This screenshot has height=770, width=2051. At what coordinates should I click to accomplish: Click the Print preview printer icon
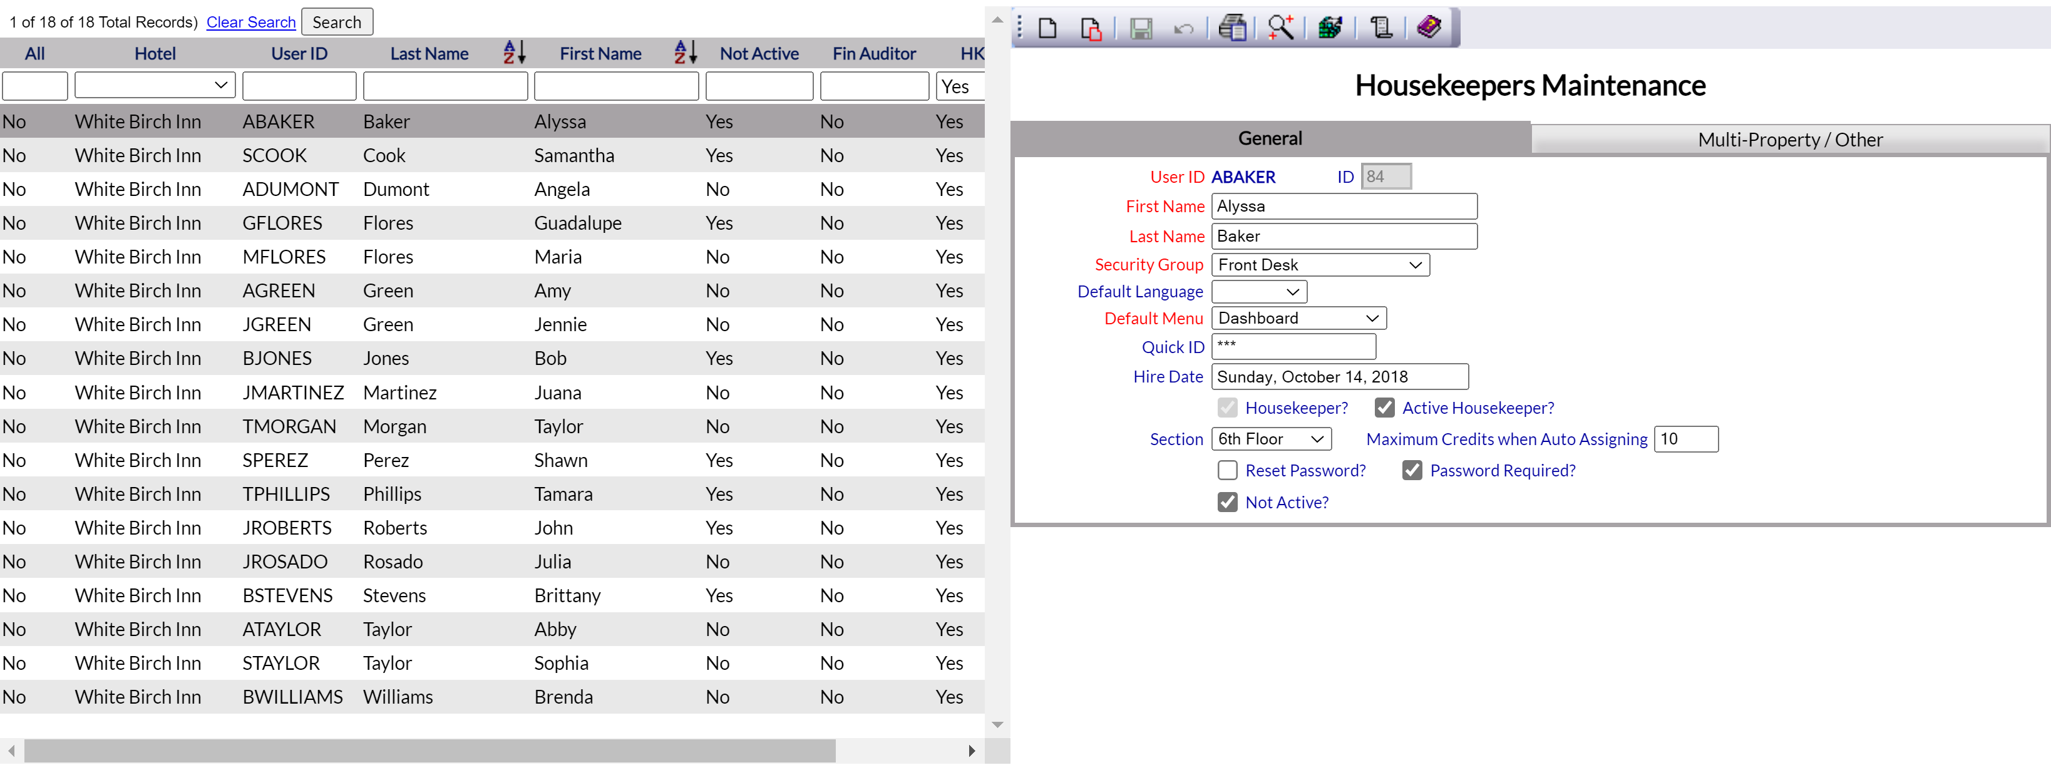1233,28
